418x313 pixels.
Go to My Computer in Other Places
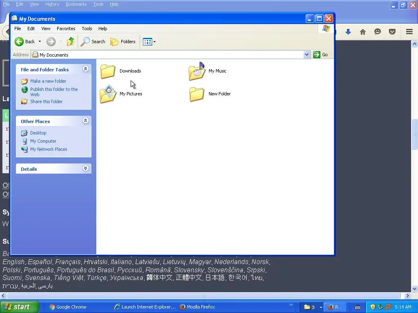pyautogui.click(x=43, y=141)
